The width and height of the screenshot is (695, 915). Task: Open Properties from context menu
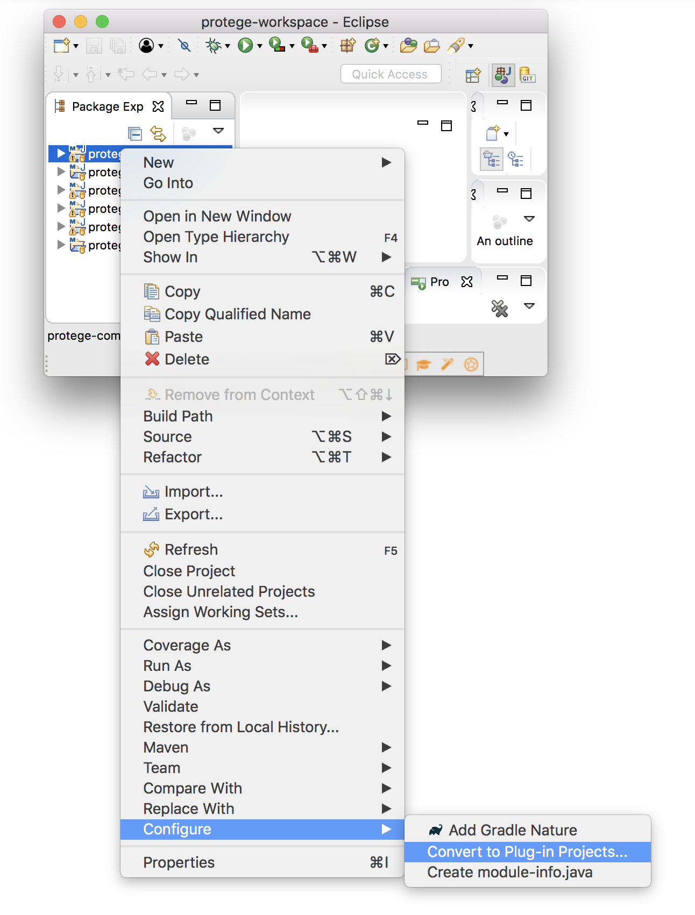click(x=263, y=862)
